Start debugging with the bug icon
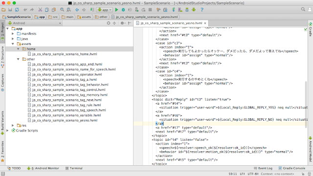Image resolution: width=313 pixels, height=176 pixels. 123,10
